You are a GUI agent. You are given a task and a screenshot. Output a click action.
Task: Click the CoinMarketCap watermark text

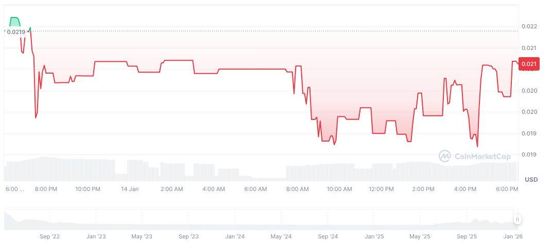(x=481, y=156)
